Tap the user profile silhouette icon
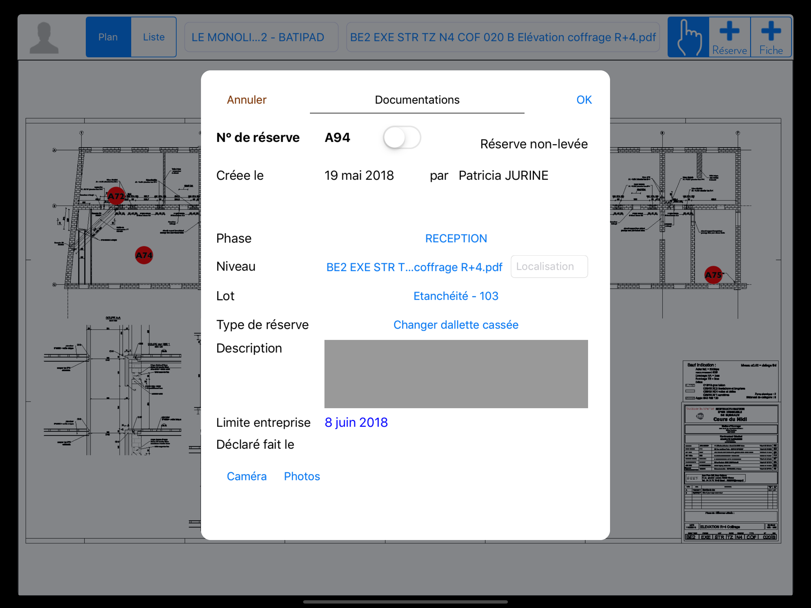The width and height of the screenshot is (811, 608). coord(44,37)
